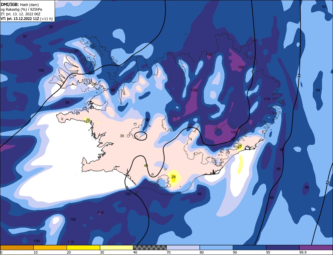The image size is (333, 255).
Task: Select the 'IT: þri. 13. 12. 2022 00Z' line
Action: tap(20, 14)
